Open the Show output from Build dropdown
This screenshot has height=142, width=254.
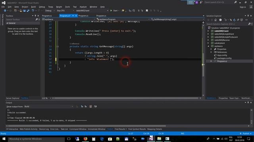(x=48, y=106)
